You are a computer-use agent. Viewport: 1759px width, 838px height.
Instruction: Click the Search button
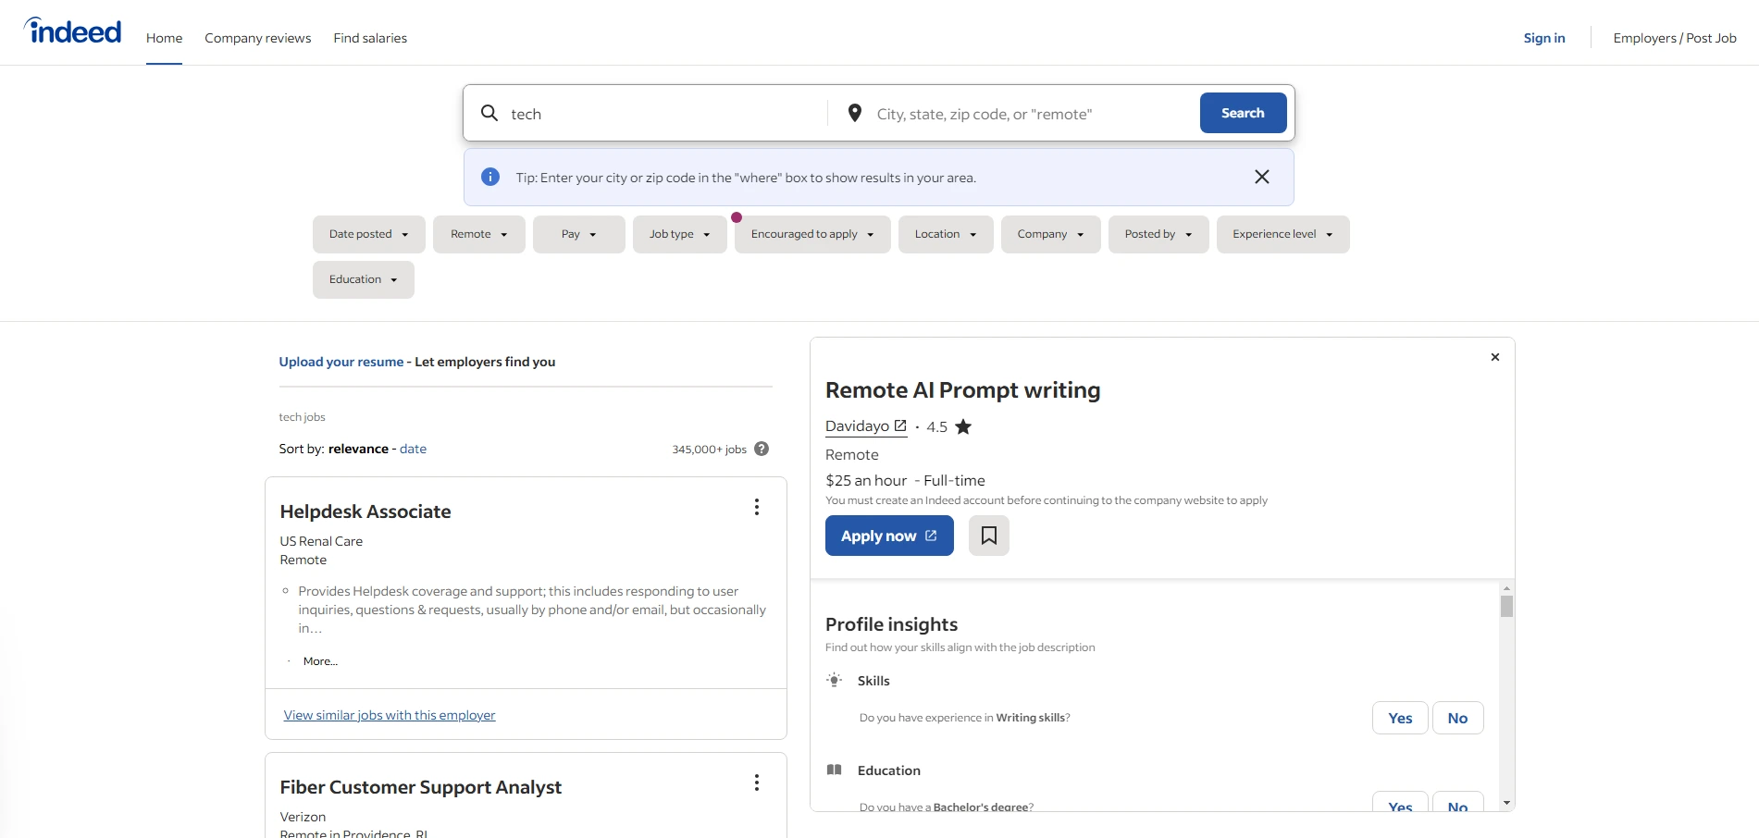point(1243,113)
